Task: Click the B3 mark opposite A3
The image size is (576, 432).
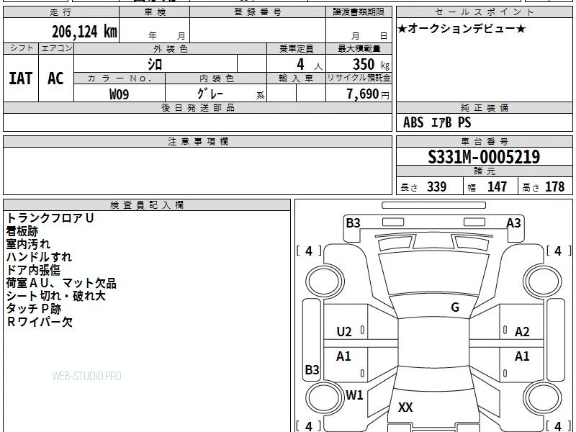Action: click(353, 223)
